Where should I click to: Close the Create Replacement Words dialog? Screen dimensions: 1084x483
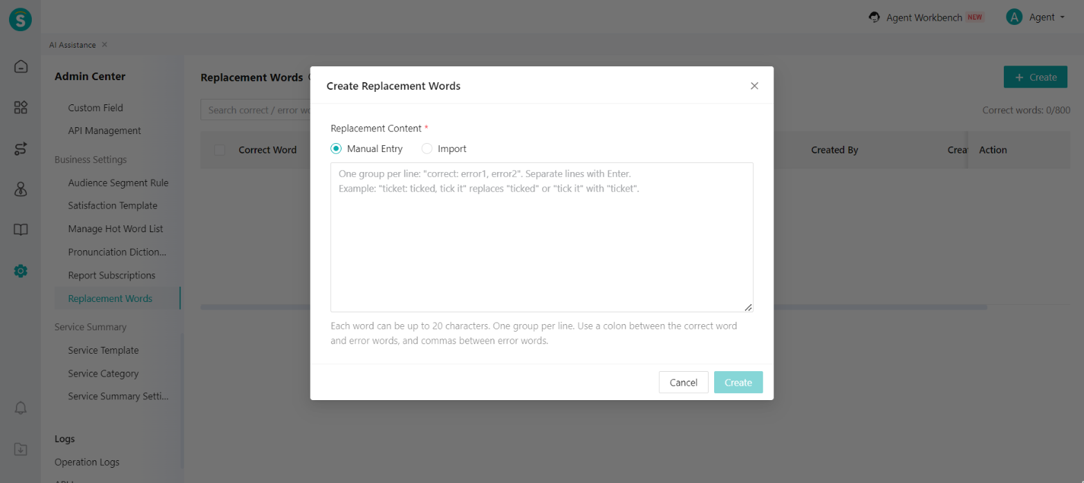[x=754, y=86]
